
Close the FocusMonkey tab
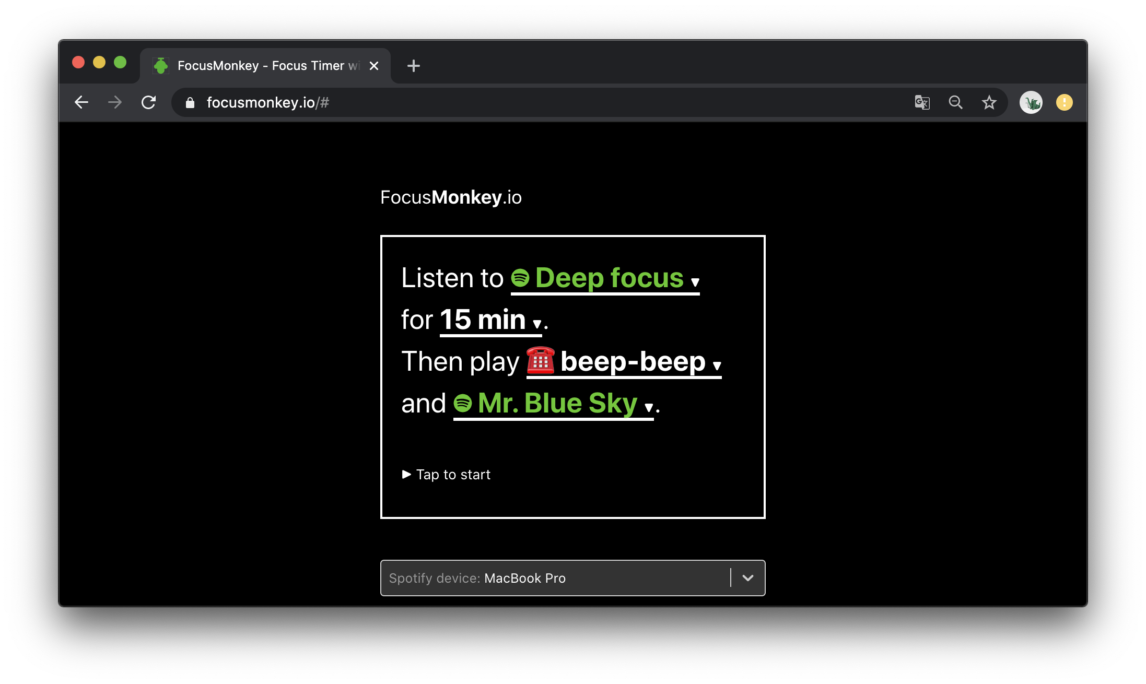374,66
